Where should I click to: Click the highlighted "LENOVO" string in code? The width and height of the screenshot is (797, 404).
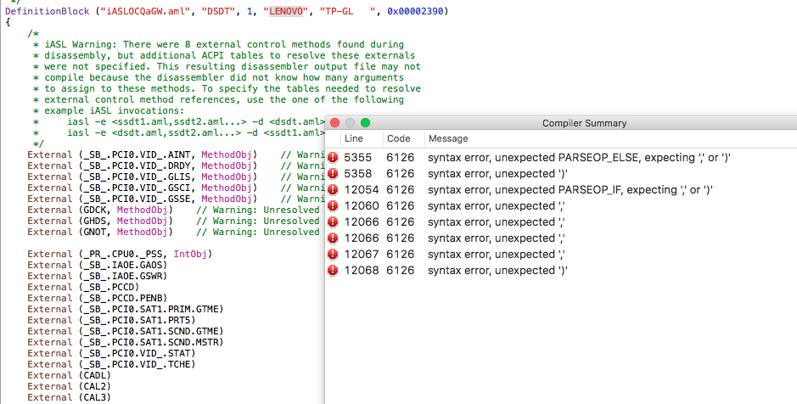286,10
